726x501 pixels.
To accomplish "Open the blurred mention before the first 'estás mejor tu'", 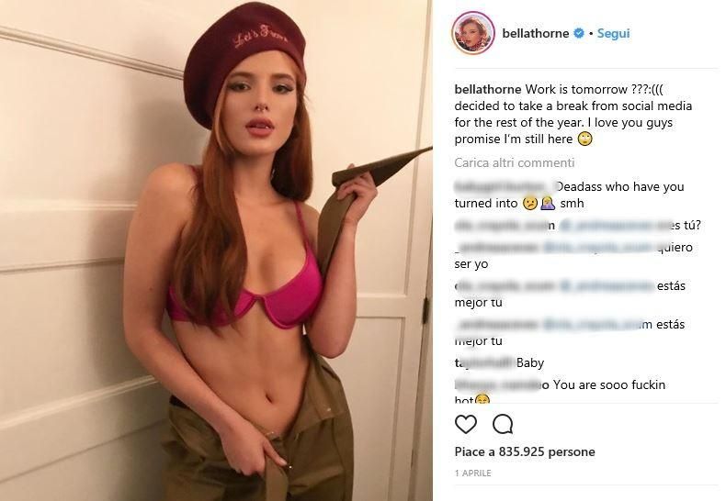I will pyautogui.click(x=607, y=285).
